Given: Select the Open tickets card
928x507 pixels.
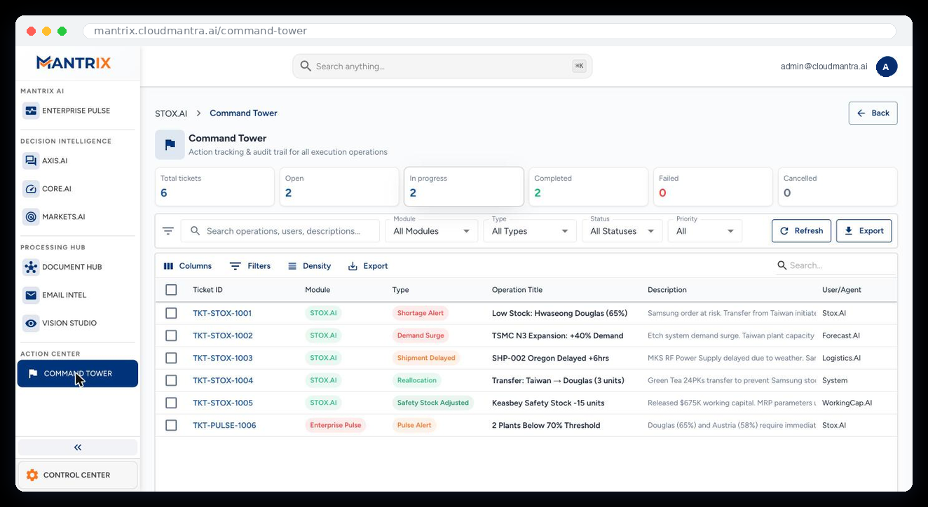Looking at the screenshot, I should coord(339,187).
